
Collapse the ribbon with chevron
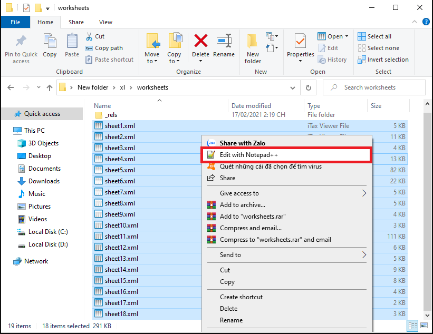(x=415, y=22)
